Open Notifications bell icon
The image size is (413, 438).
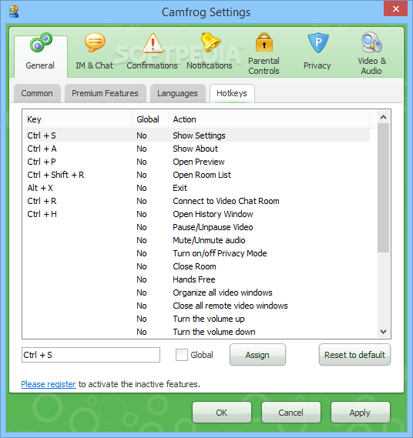tap(210, 42)
